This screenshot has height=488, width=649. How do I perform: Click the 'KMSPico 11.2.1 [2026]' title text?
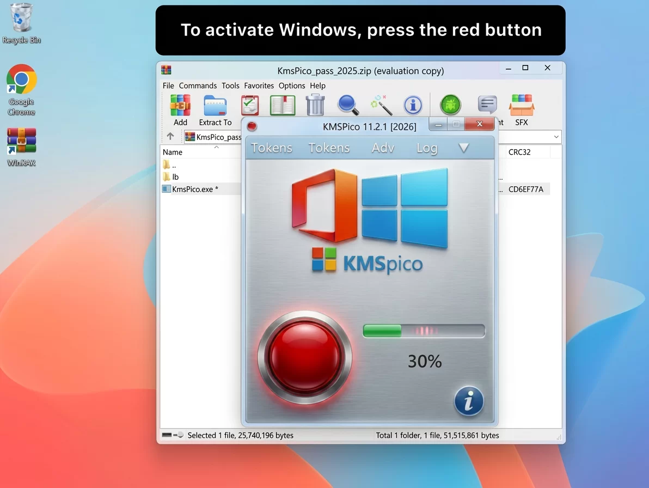pos(370,127)
